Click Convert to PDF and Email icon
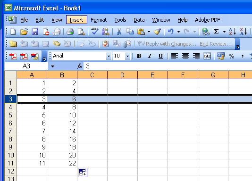Image resolution: width=252 pixels, height=181 pixels. [24, 56]
